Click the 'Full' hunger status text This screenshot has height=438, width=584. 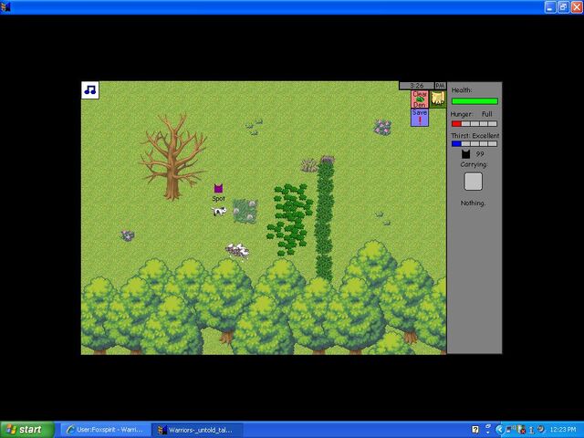(486, 114)
